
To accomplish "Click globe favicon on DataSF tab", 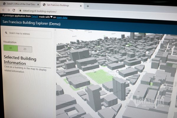I will 4,4.
